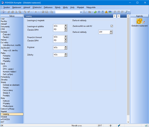The width and height of the screenshot is (149, 127).
Task: Click the blue checkmark pen status icon
Action: [x=119, y=126]
